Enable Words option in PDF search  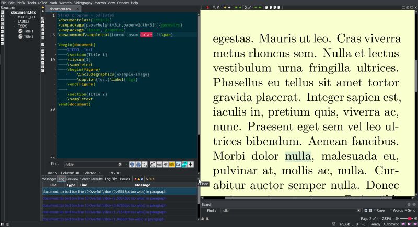pyautogui.click(x=397, y=211)
